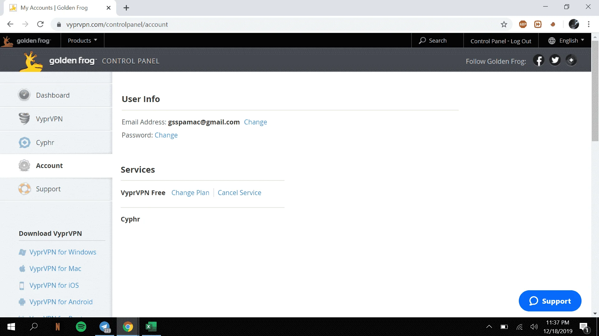Close the My Accounts tab

[109, 8]
